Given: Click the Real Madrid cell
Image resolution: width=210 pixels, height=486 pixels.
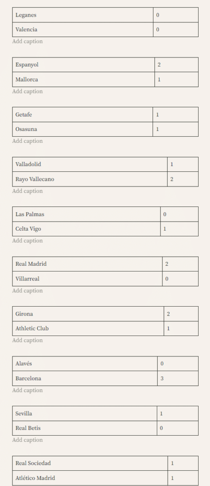Looking at the screenshot, I should (87, 264).
